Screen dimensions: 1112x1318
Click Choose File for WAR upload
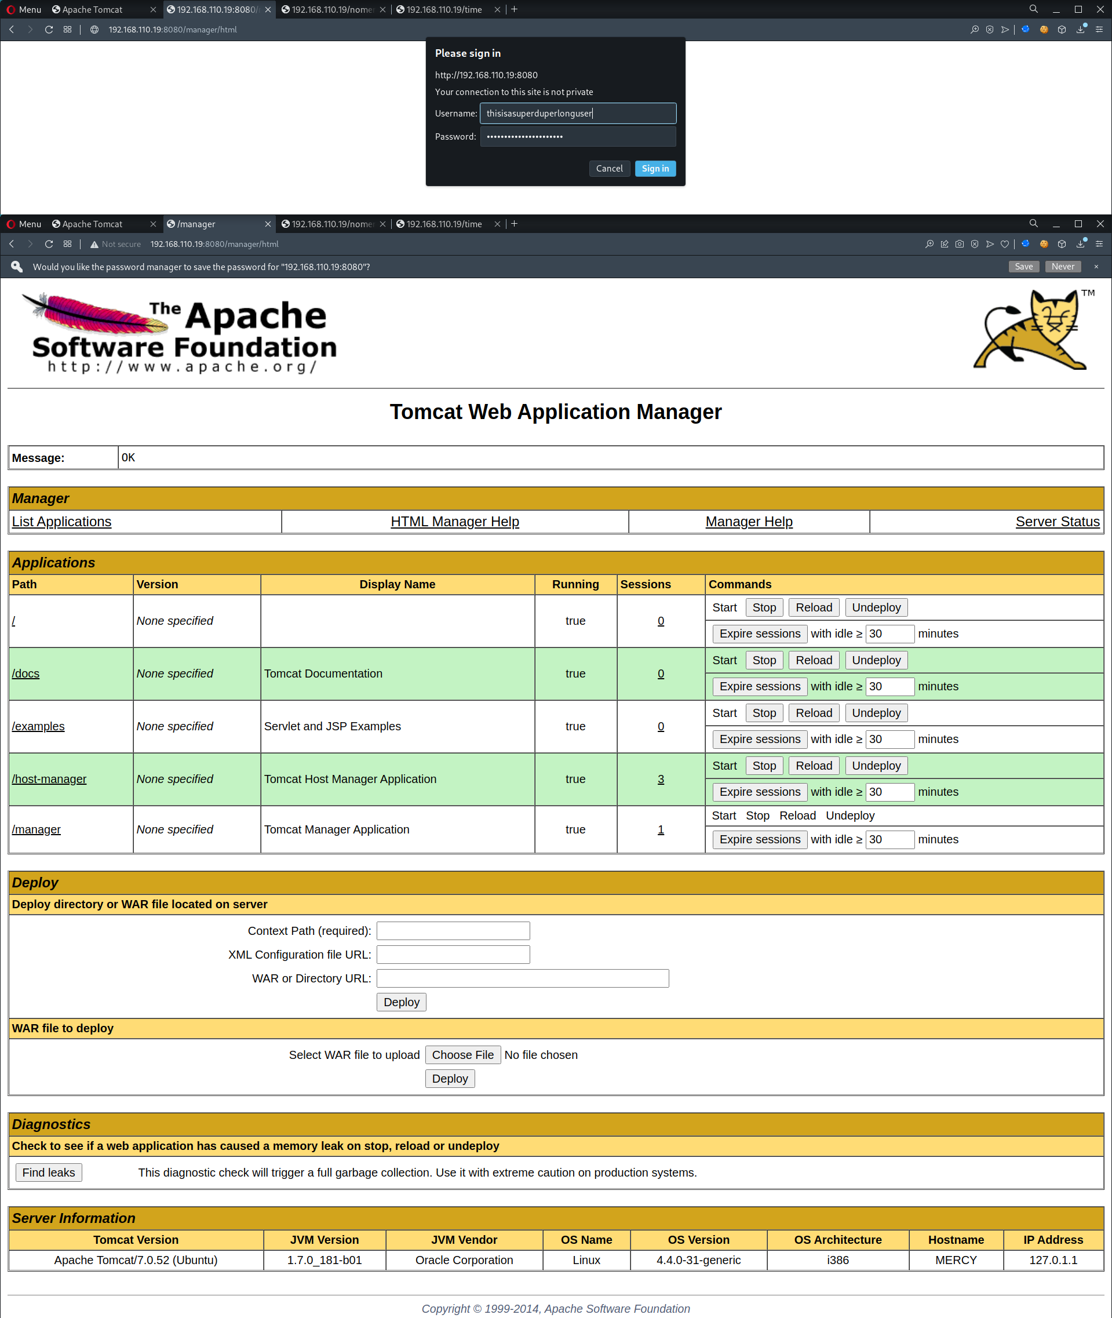[462, 1055]
